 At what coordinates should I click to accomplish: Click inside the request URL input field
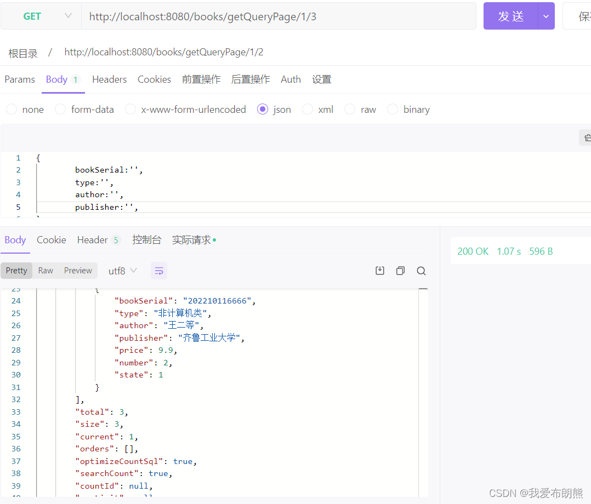point(274,16)
